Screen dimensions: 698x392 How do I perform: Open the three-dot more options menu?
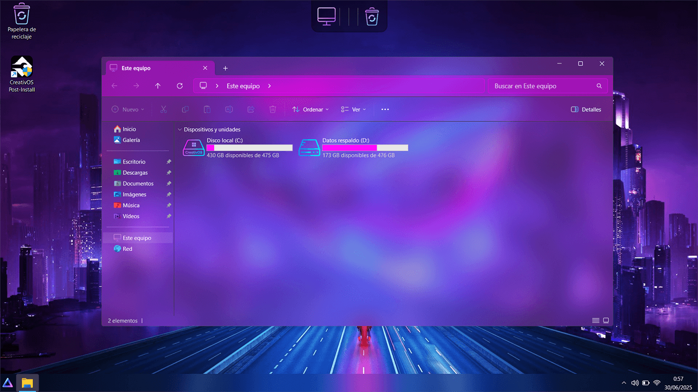(385, 109)
